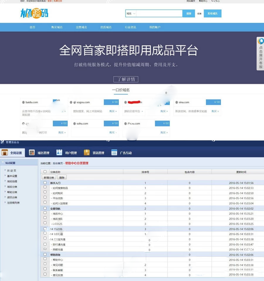Image resolution: width=264 pixels, height=281 pixels.
Task: Click the globe icon beside baidu.com
Action: 23,102
